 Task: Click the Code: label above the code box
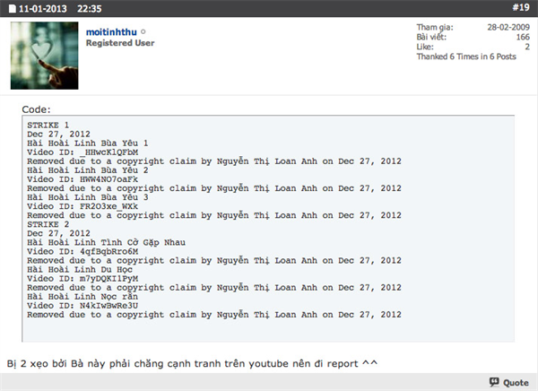pyautogui.click(x=36, y=109)
